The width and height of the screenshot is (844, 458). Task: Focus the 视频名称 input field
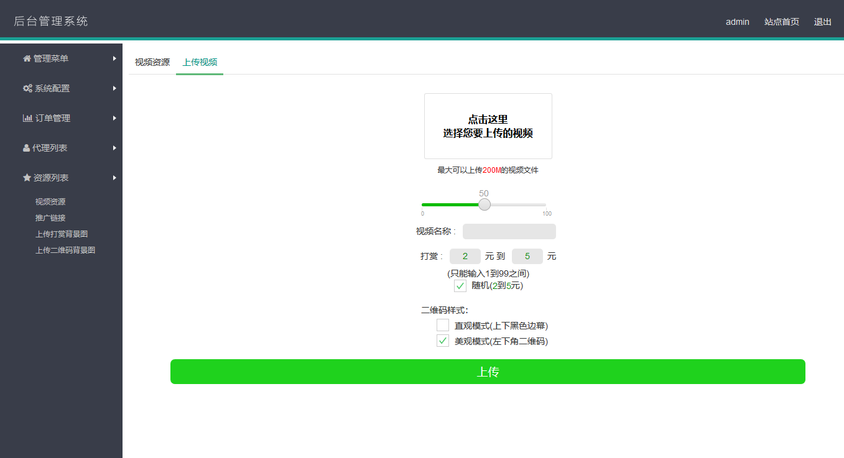(x=509, y=232)
